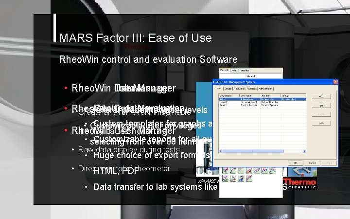The height and width of the screenshot is (219, 350).
Task: Confirm the dialog with OK
Action: point(296,163)
